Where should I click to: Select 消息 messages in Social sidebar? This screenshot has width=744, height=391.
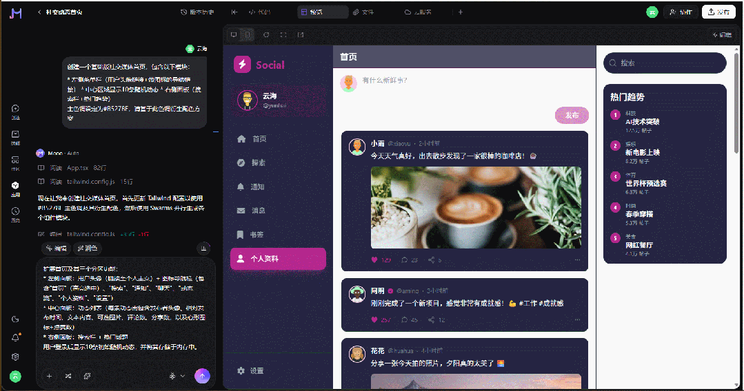point(278,211)
